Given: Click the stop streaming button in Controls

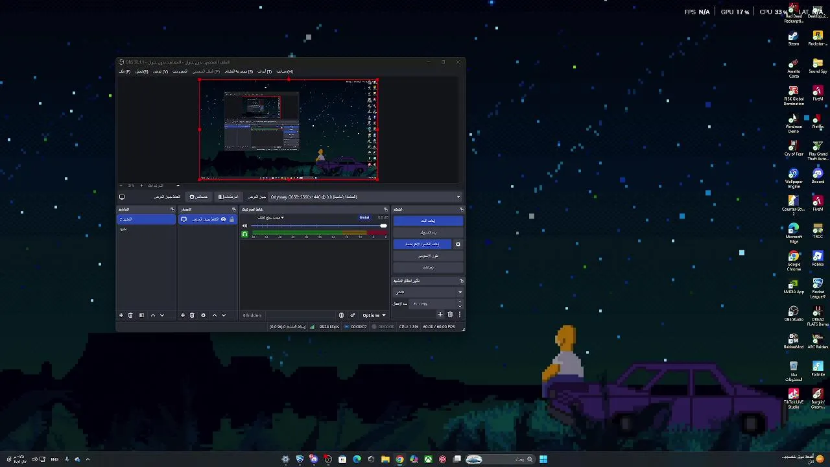Looking at the screenshot, I should [428, 221].
